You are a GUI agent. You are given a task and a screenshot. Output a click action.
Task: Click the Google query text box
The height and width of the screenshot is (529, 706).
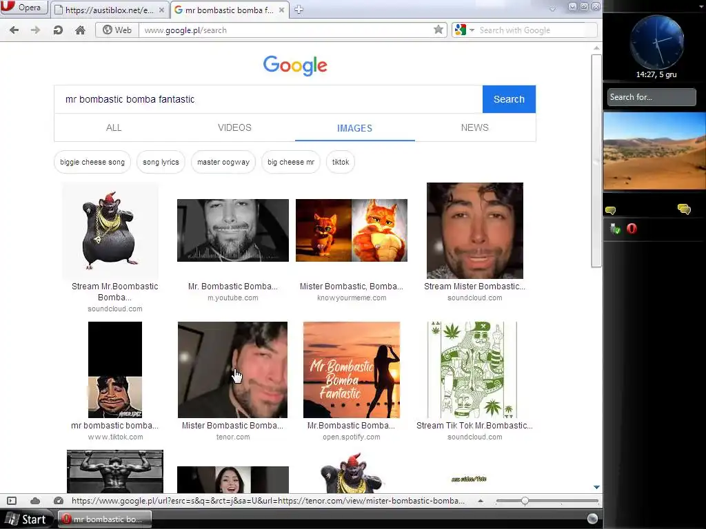tap(268, 99)
